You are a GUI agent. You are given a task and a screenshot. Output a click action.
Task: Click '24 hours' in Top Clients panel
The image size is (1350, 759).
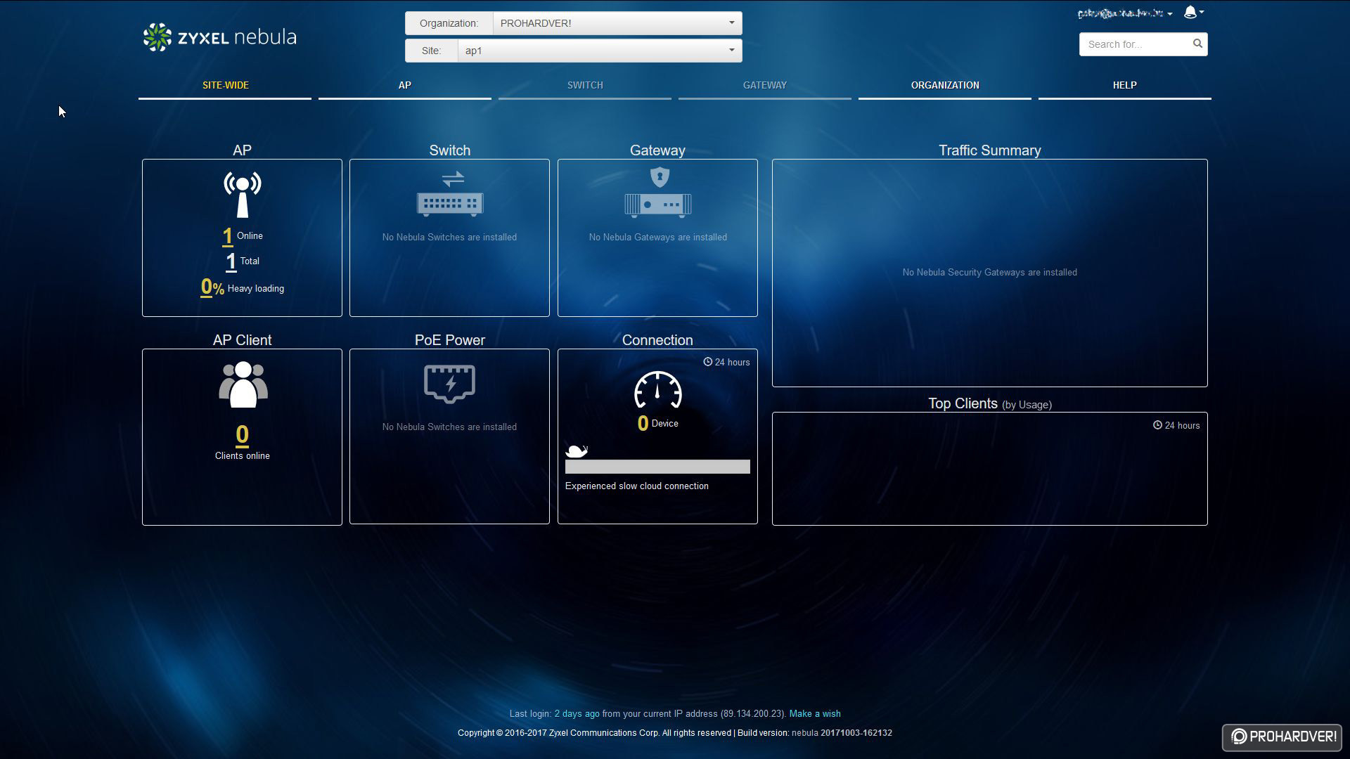point(1182,425)
